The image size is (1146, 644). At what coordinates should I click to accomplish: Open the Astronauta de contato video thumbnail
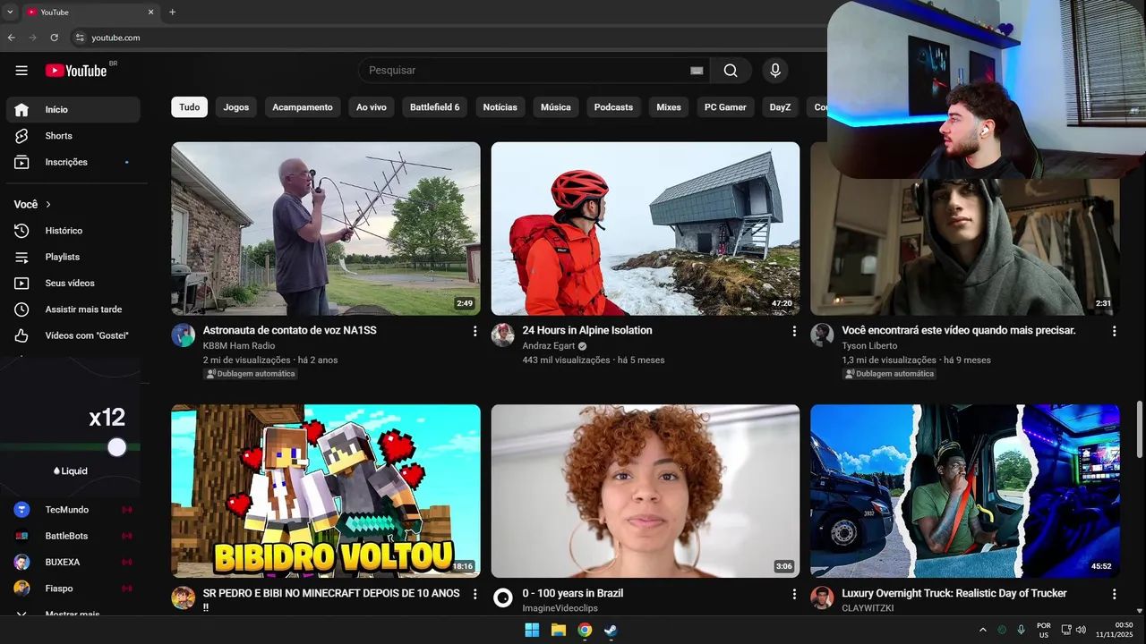tap(326, 228)
